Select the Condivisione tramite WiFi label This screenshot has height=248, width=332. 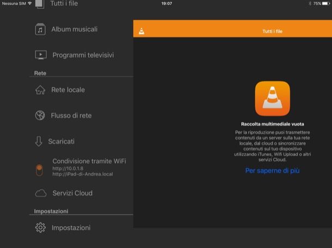click(89, 161)
